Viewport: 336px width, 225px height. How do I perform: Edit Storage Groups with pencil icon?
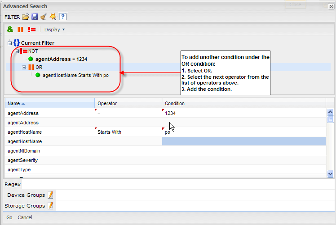[50, 206]
